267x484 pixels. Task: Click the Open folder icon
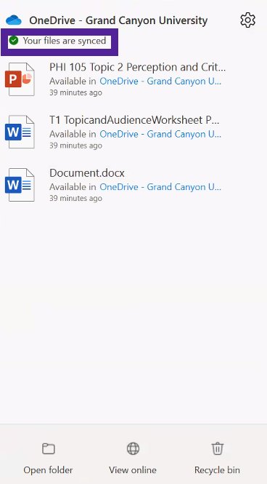pyautogui.click(x=49, y=448)
